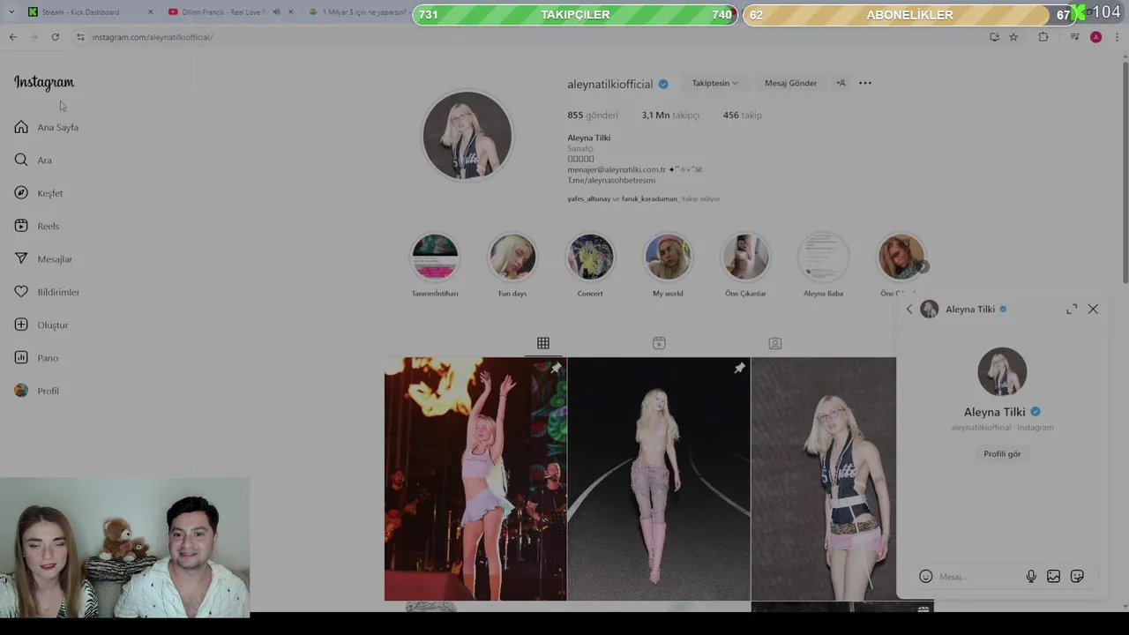The width and height of the screenshot is (1129, 635).
Task: Click the Mesaj input field in chat
Action: pyautogui.click(x=977, y=577)
